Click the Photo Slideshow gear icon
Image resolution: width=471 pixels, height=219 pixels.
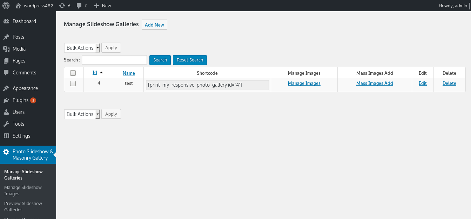(6, 152)
